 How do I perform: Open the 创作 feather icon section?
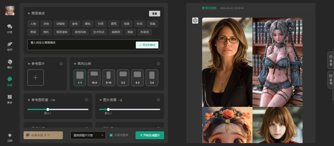click(x=10, y=46)
